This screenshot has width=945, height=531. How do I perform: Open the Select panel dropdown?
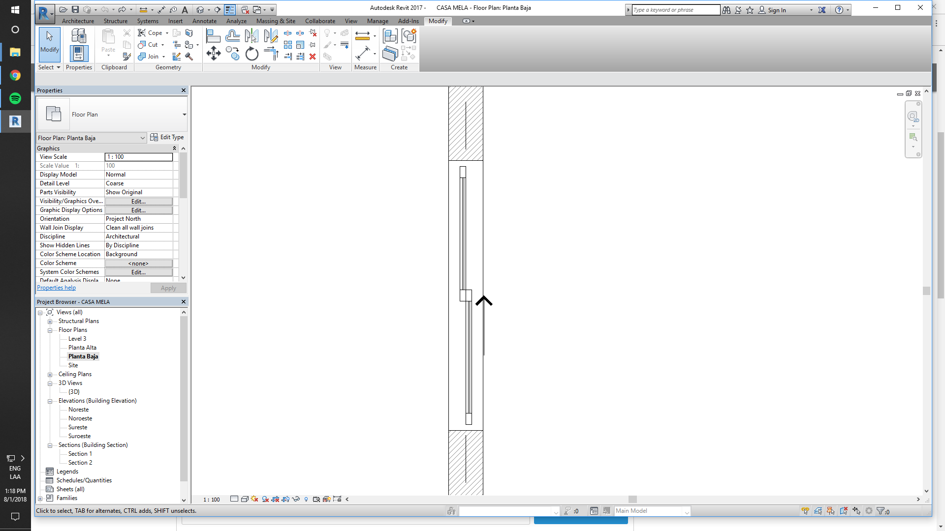click(49, 67)
